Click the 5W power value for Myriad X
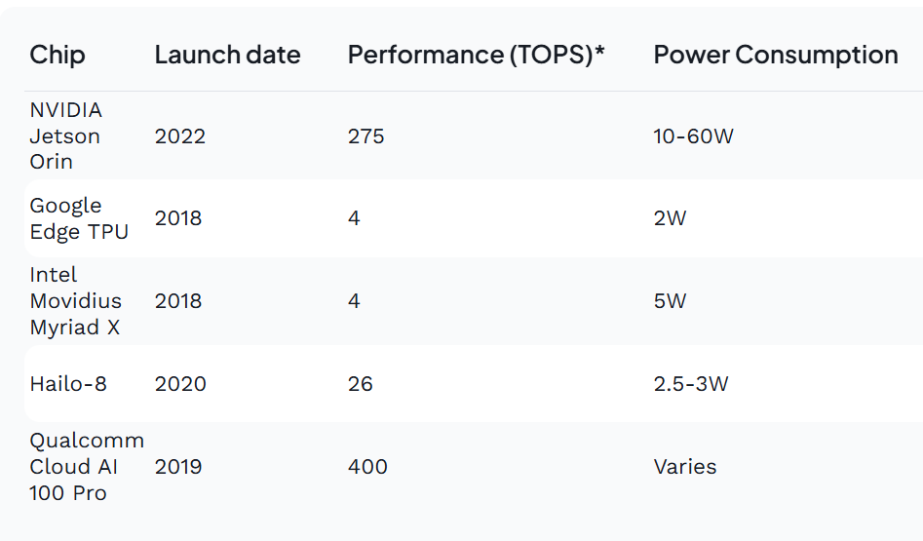The height and width of the screenshot is (541, 923). coord(670,301)
